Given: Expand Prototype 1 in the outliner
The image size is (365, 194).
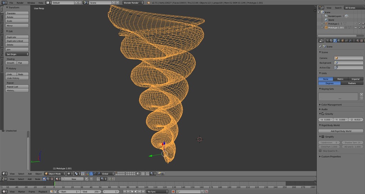Looking at the screenshot, I should 322,24.
